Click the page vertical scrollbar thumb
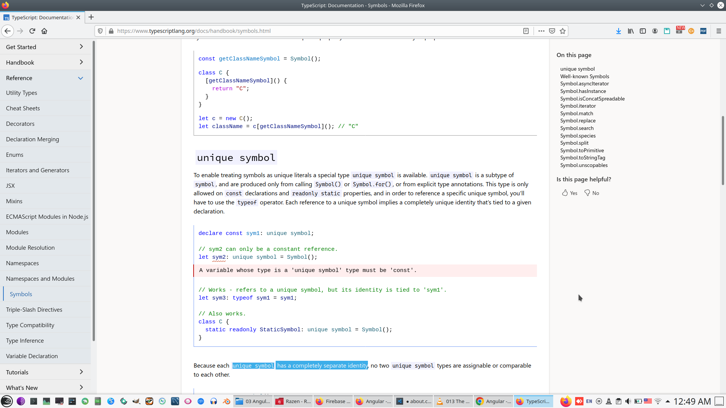The image size is (726, 408). [x=723, y=151]
